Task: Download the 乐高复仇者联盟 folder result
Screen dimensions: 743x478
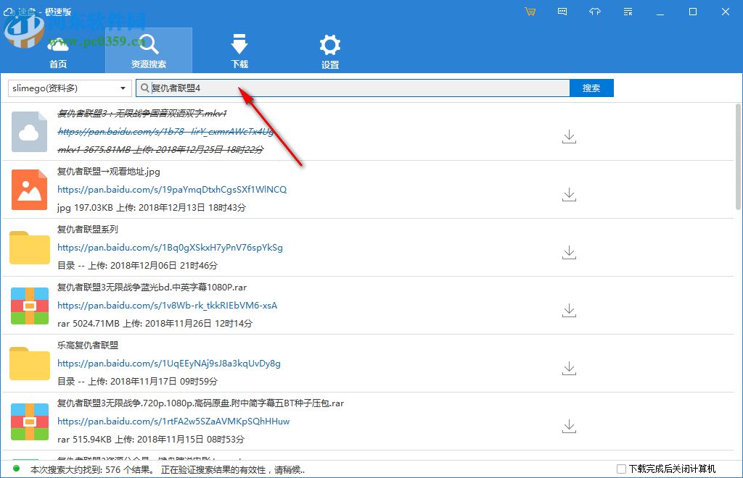Action: point(569,369)
